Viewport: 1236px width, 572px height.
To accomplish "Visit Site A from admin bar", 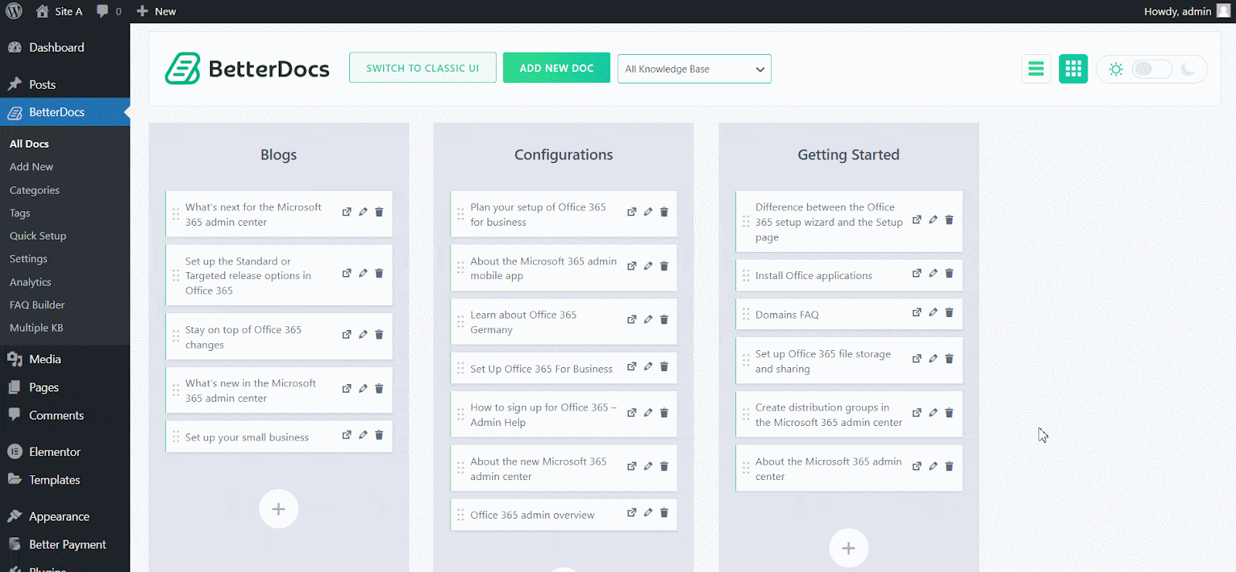I will point(59,11).
